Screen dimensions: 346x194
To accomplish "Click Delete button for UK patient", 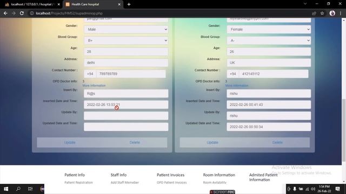I will 277,142.
